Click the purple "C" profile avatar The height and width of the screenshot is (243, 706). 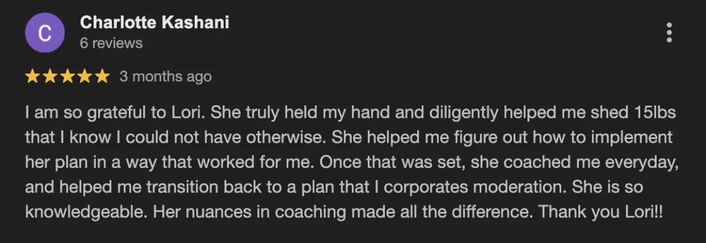[44, 33]
